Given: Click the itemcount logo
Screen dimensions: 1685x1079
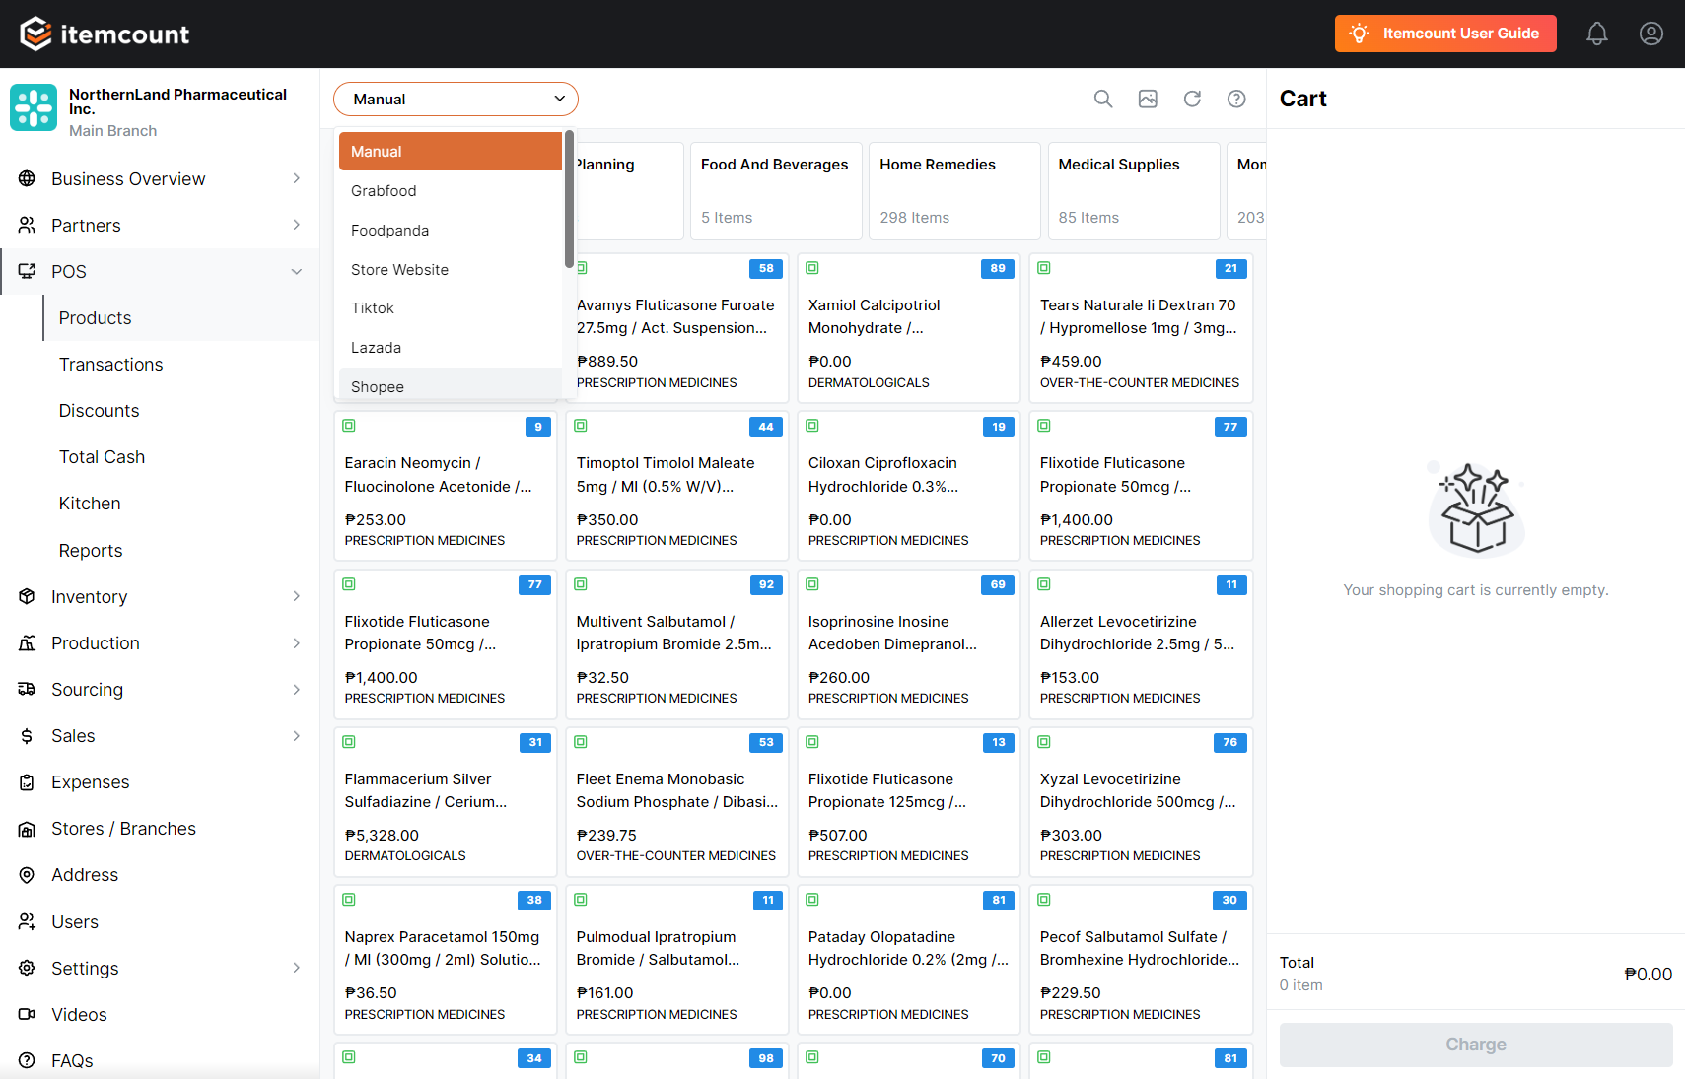Looking at the screenshot, I should tap(105, 34).
